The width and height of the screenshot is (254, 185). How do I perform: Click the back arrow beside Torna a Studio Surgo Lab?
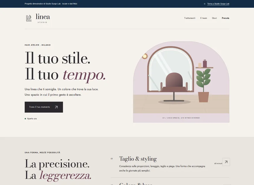pyautogui.click(x=205, y=4)
